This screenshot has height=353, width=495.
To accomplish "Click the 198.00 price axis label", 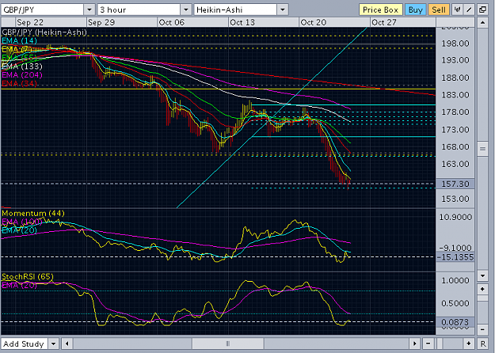I will pyautogui.click(x=455, y=44).
